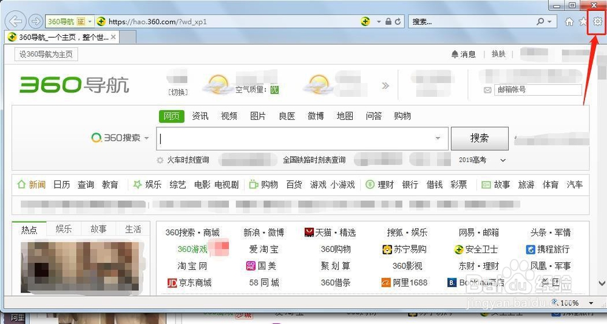The width and height of the screenshot is (607, 324).
Task: Click the magnifier search icon in search box
Action: [x=540, y=22]
